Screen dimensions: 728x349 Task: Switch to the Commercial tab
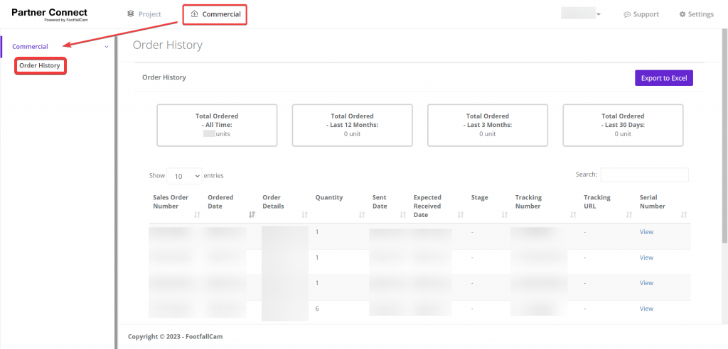[x=215, y=14]
